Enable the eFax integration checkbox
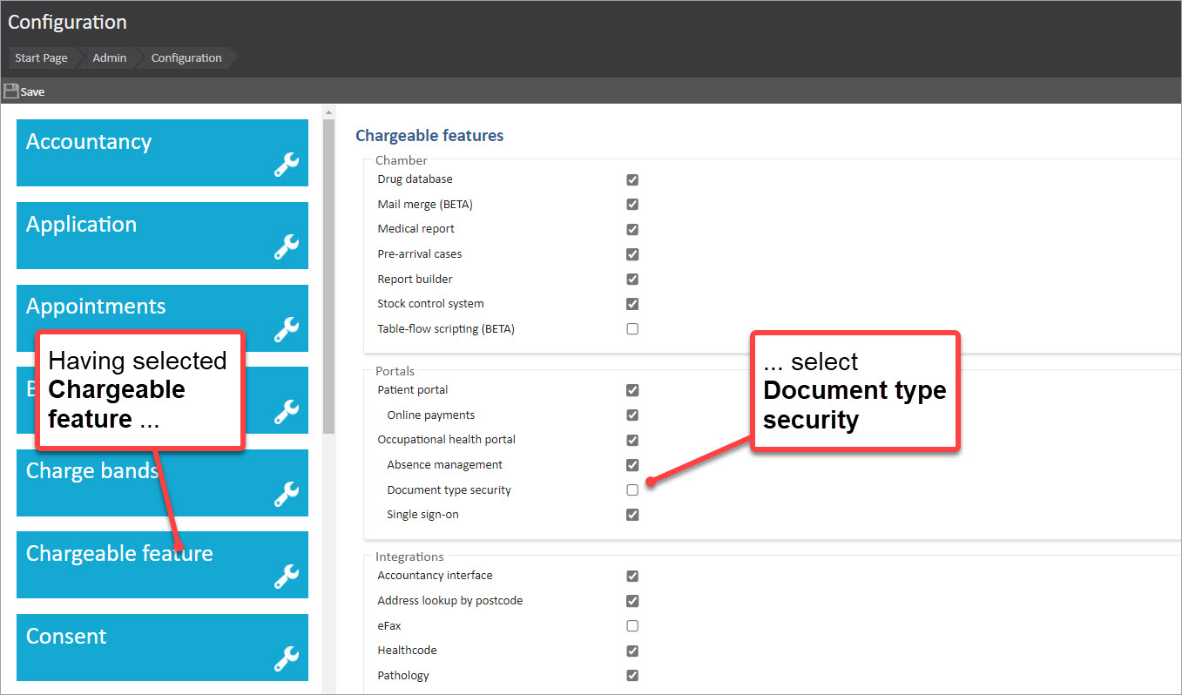This screenshot has height=695, width=1182. (632, 625)
